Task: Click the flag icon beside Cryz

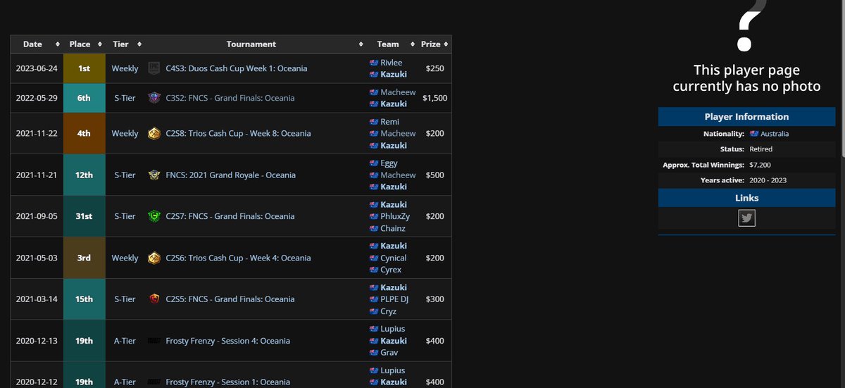Action: tap(374, 311)
